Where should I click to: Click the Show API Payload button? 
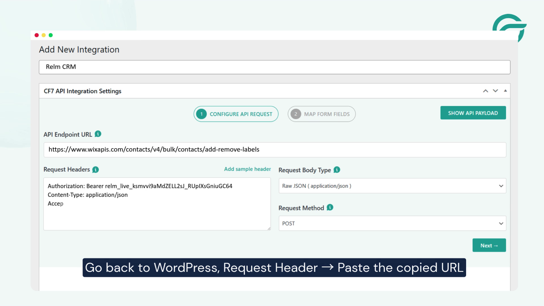(473, 113)
